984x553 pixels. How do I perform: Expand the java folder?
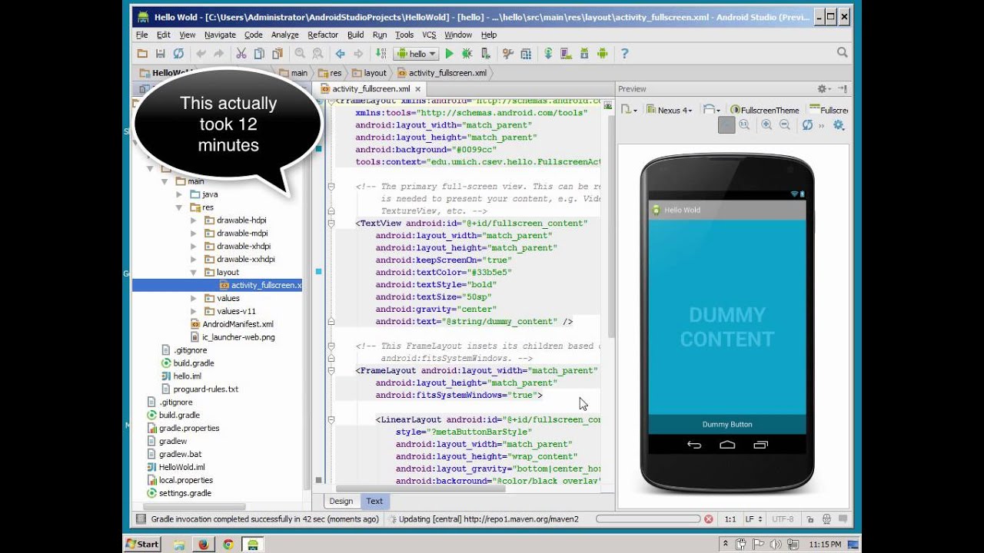point(179,194)
